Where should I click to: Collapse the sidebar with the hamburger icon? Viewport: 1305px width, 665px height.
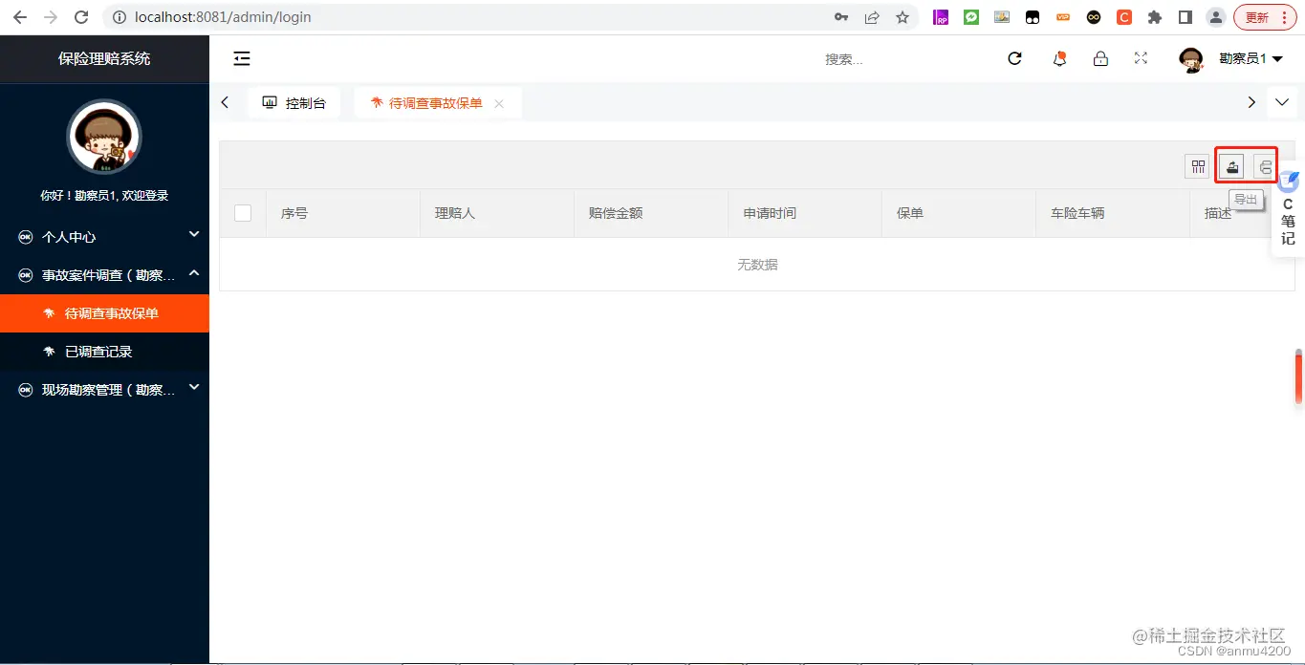(241, 58)
